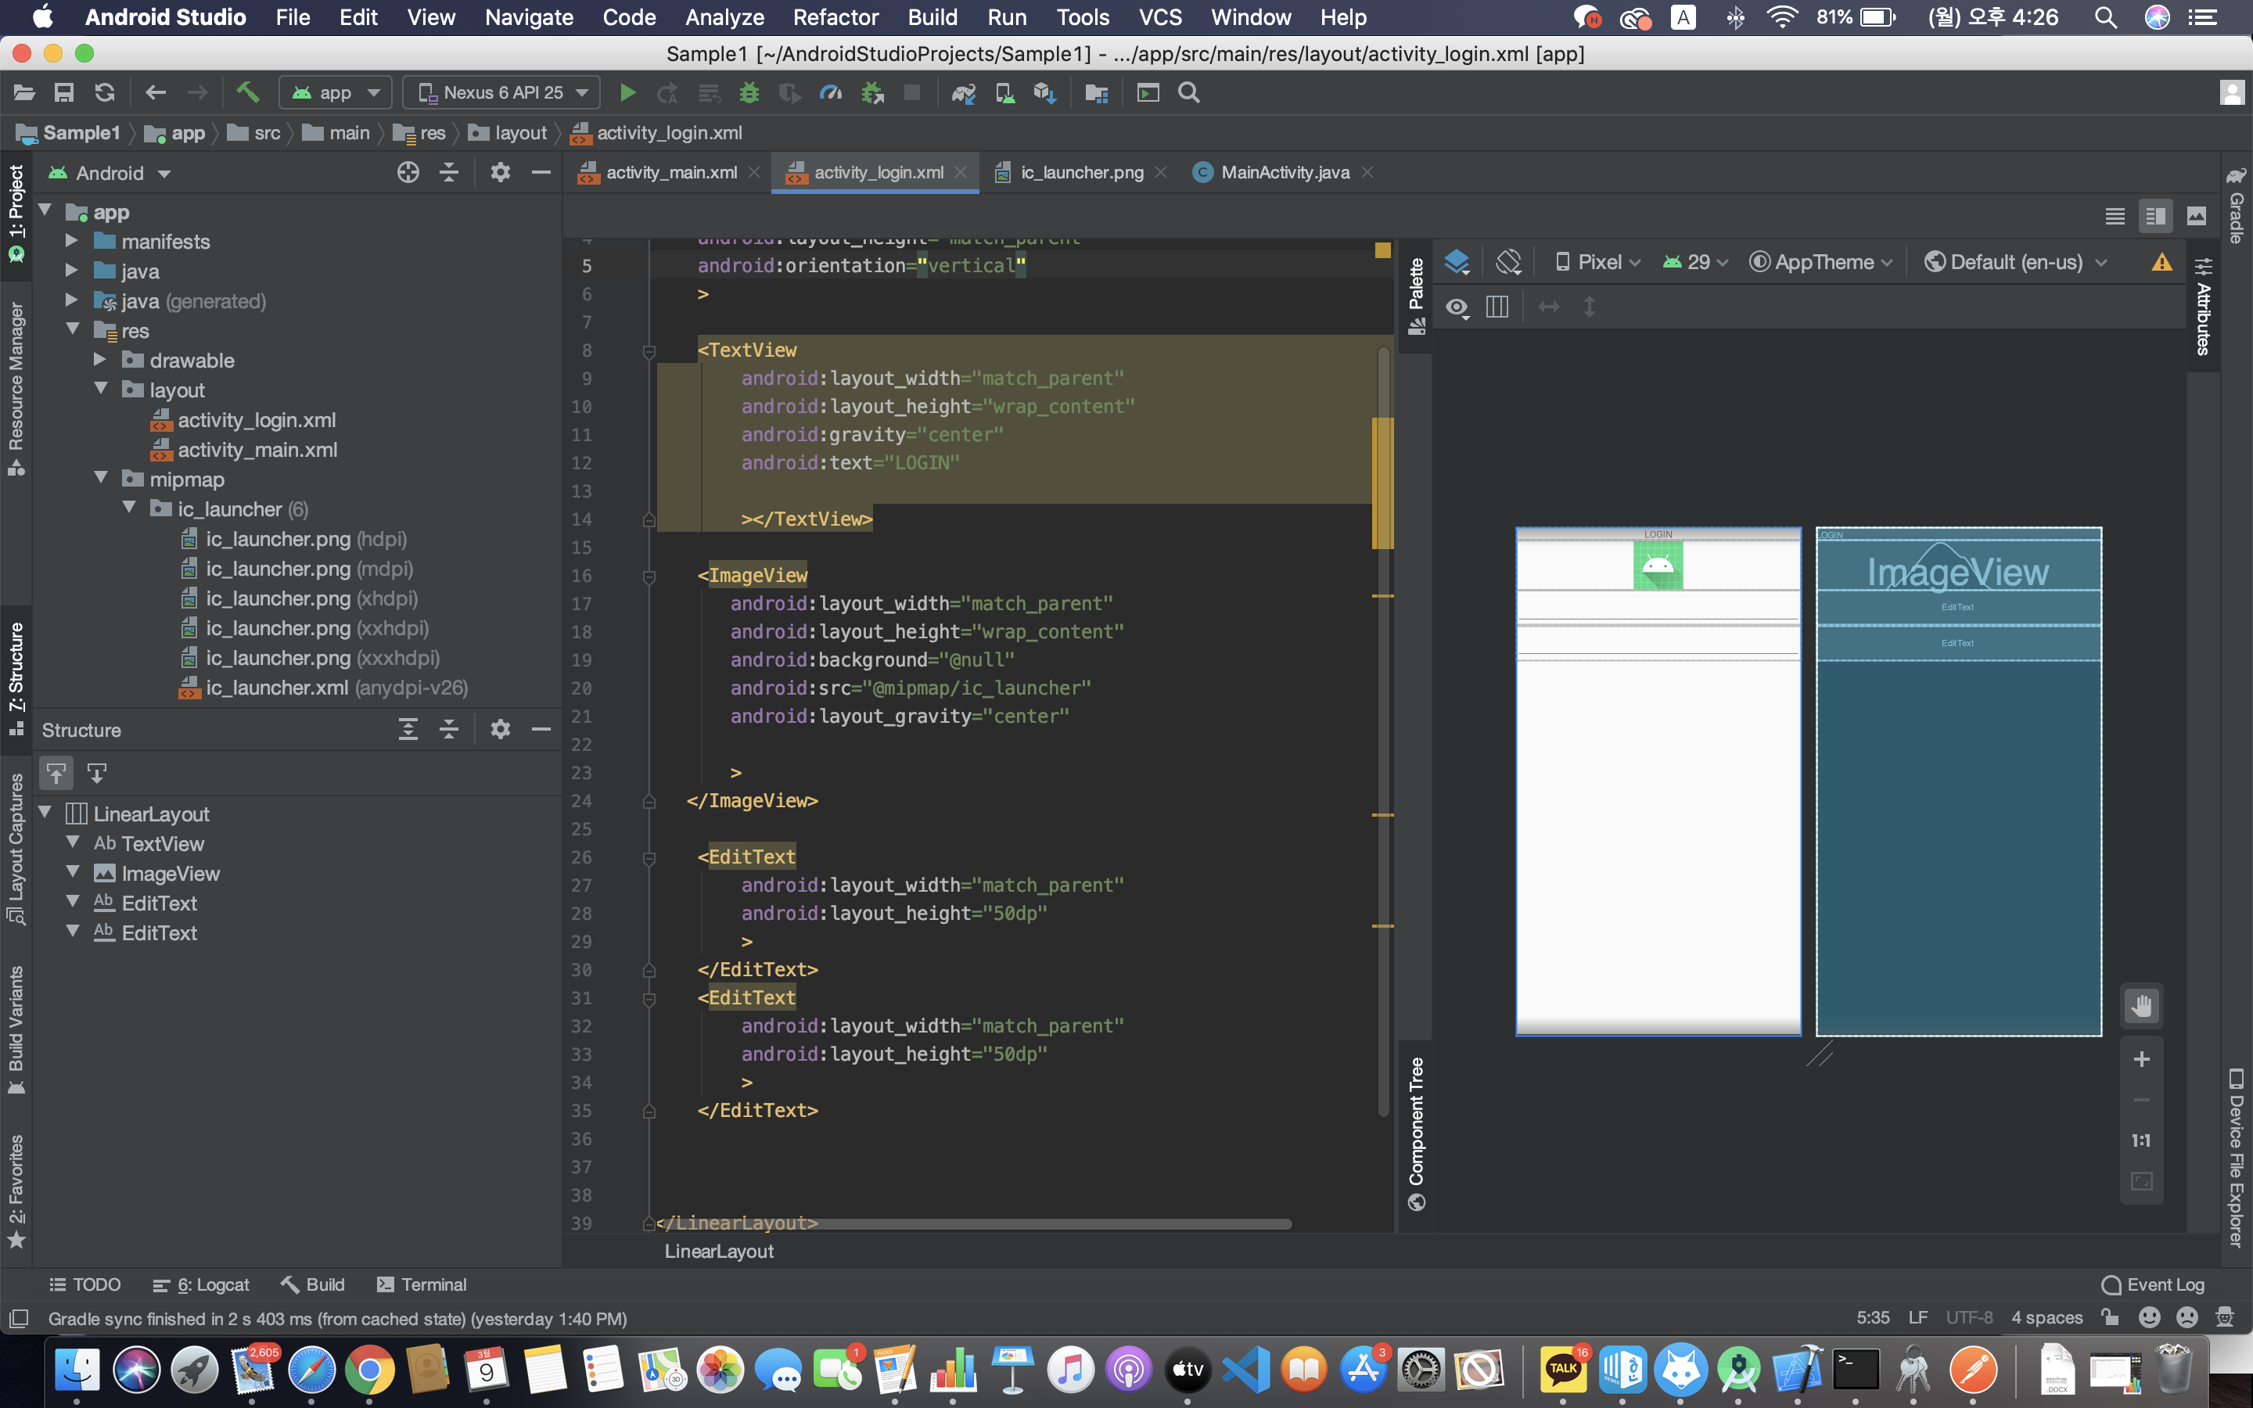Viewport: 2253px width, 1408px height.
Task: Select the Pan hand tool in preview
Action: coord(2141,1006)
